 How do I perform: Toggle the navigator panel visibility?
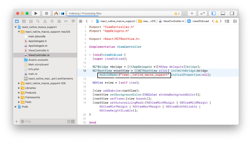[214, 14]
